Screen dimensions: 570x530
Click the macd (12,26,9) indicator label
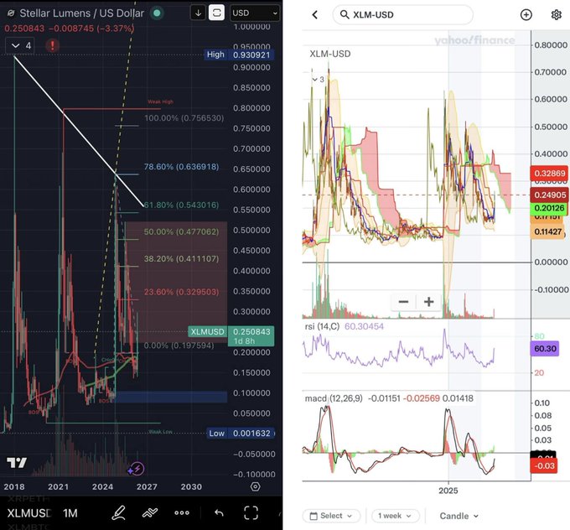tap(334, 398)
